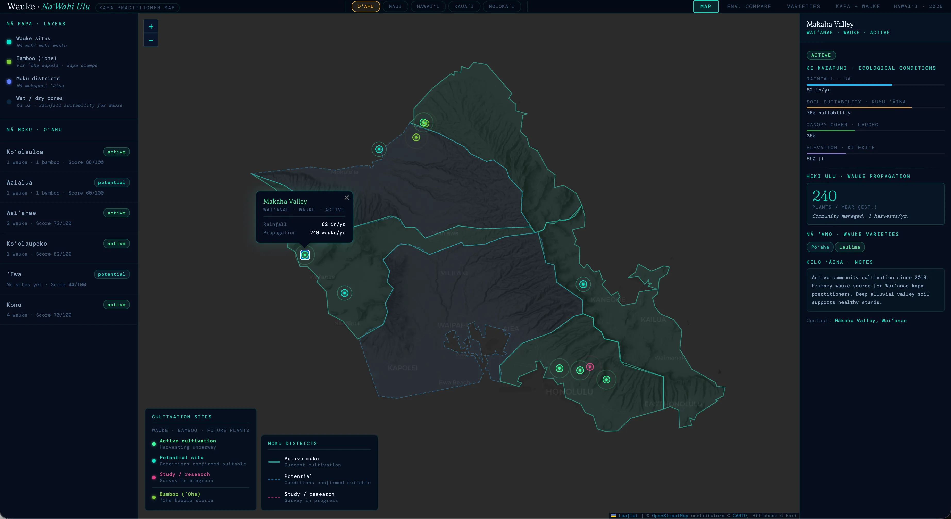Screen dimensions: 951x519
Task: Zoom in with the plus button
Action: pos(151,27)
